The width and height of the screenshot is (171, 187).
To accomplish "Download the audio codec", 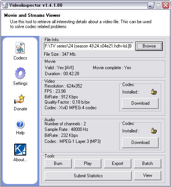I will [x=140, y=142].
